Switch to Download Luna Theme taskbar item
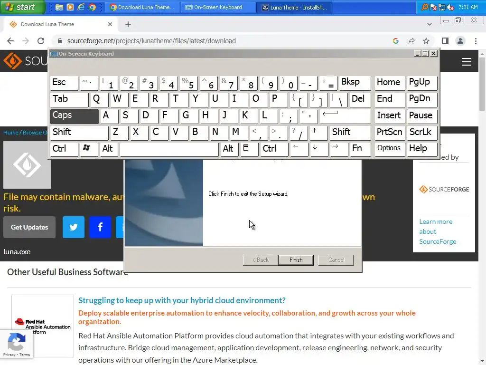 142,7
